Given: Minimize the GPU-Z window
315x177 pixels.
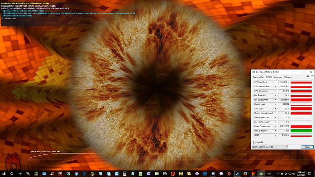Looking at the screenshot, I should [x=296, y=72].
